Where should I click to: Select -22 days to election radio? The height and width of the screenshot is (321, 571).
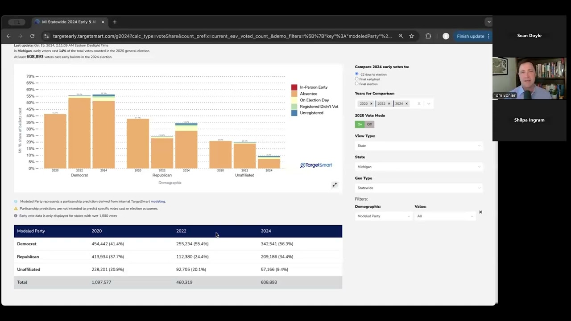coord(357,74)
